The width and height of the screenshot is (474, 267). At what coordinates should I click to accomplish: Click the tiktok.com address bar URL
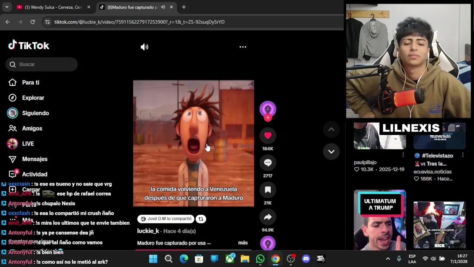click(x=139, y=22)
